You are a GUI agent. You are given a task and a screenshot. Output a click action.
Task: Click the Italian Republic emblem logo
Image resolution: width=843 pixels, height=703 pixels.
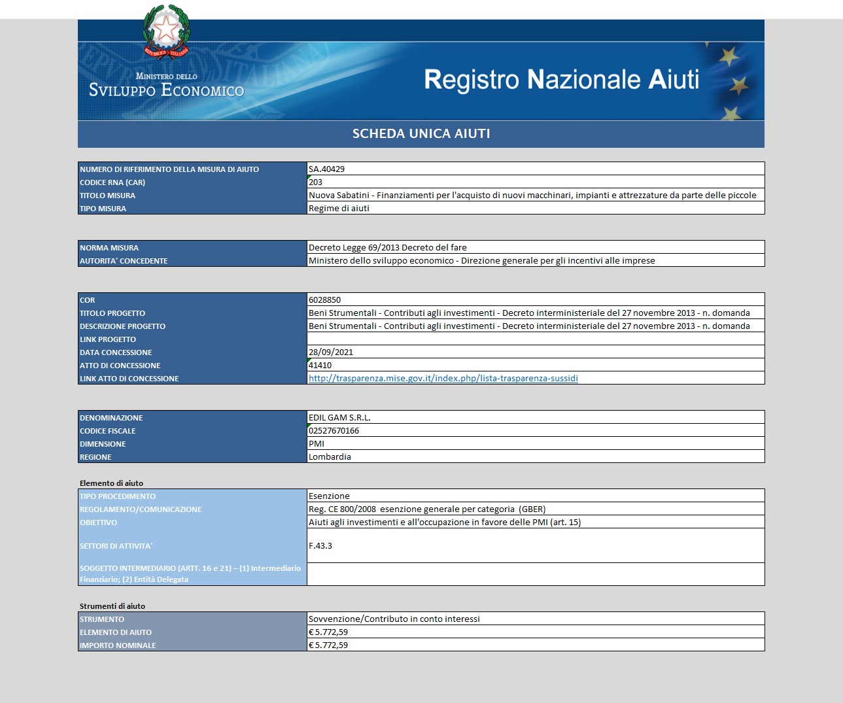pos(167,32)
